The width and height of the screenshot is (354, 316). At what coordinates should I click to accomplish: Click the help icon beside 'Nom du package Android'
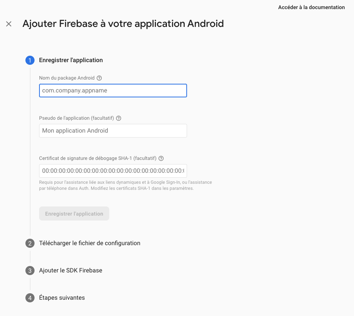[x=99, y=78]
